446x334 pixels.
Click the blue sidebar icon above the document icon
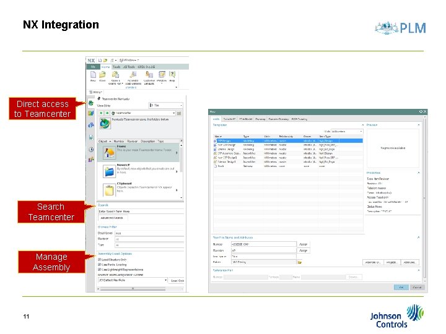point(90,125)
